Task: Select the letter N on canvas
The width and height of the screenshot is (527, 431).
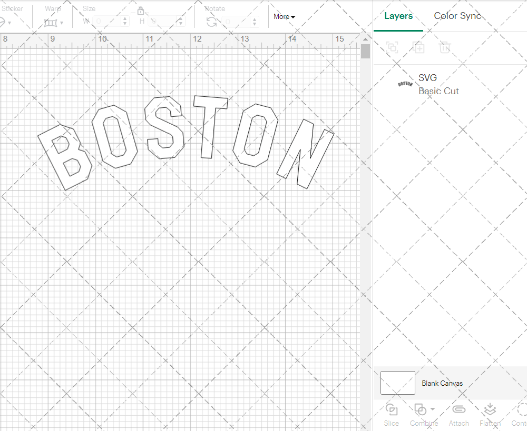Action: click(x=305, y=154)
